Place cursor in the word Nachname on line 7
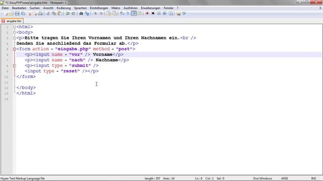Image resolution: width=323 pixels, height=181 pixels. coord(106,60)
